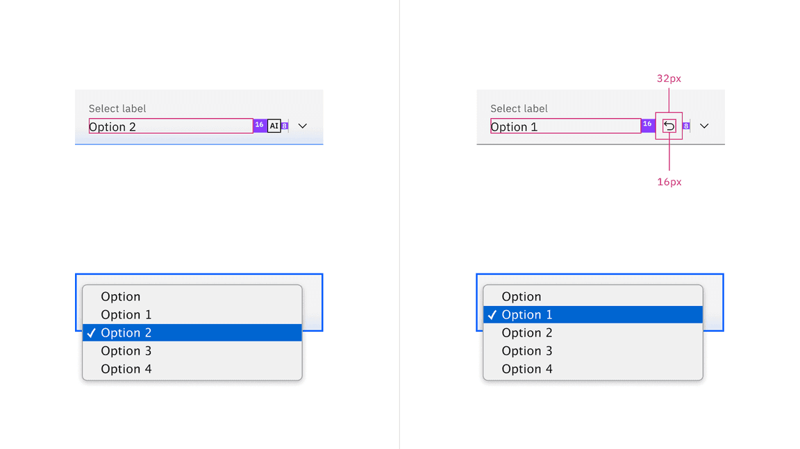
Task: Click the plain Option entry in right list
Action: tap(520, 296)
